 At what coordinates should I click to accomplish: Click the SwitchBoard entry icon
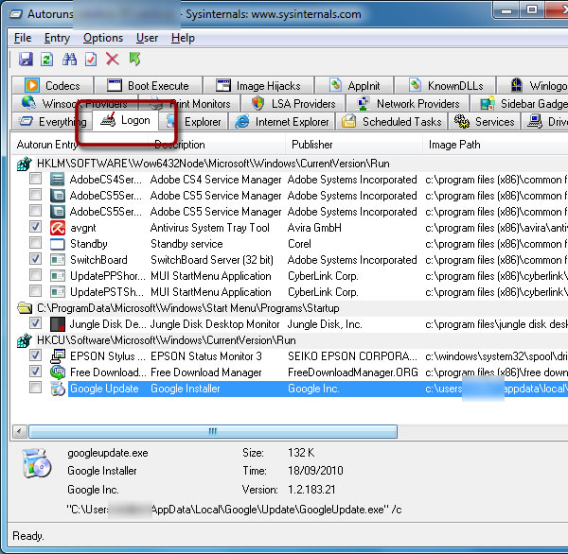point(58,260)
